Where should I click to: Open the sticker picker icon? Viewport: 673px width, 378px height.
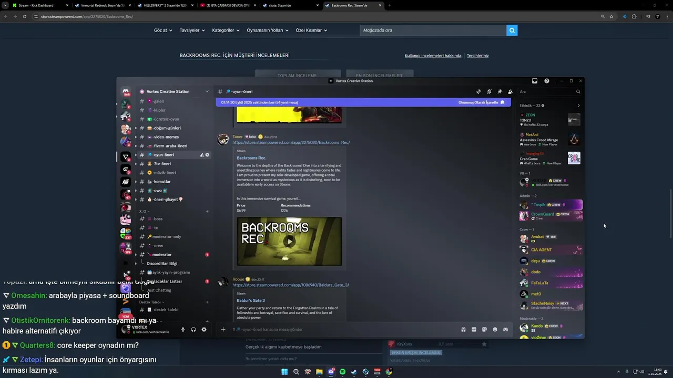click(484, 329)
